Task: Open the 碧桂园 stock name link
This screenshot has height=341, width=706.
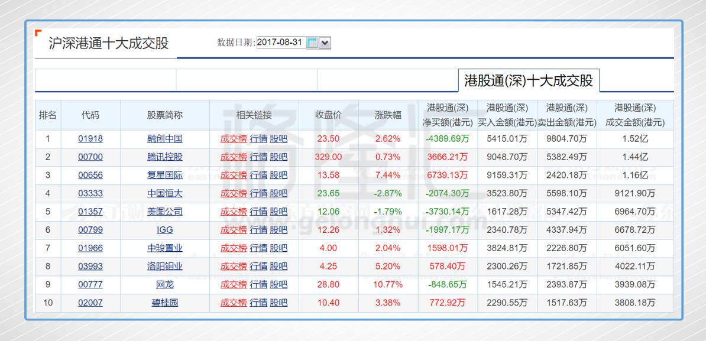Action: (163, 303)
